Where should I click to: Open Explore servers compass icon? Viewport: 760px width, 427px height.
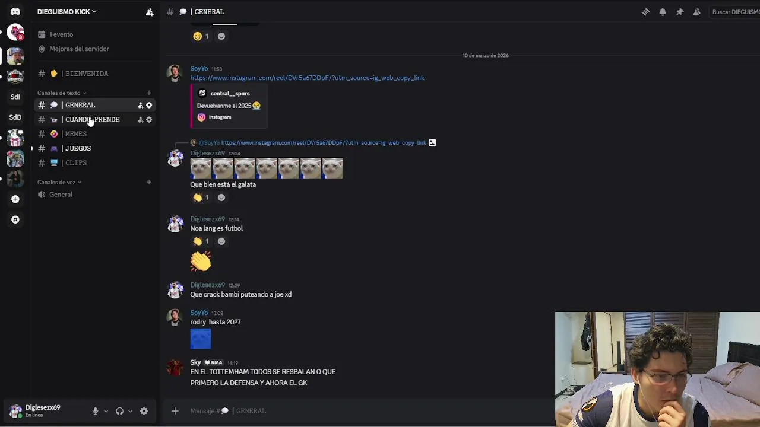tap(15, 219)
